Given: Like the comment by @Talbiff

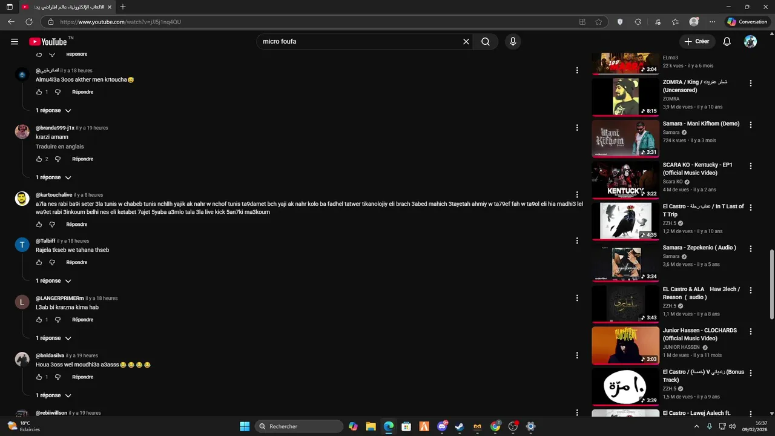Looking at the screenshot, I should click(x=39, y=263).
